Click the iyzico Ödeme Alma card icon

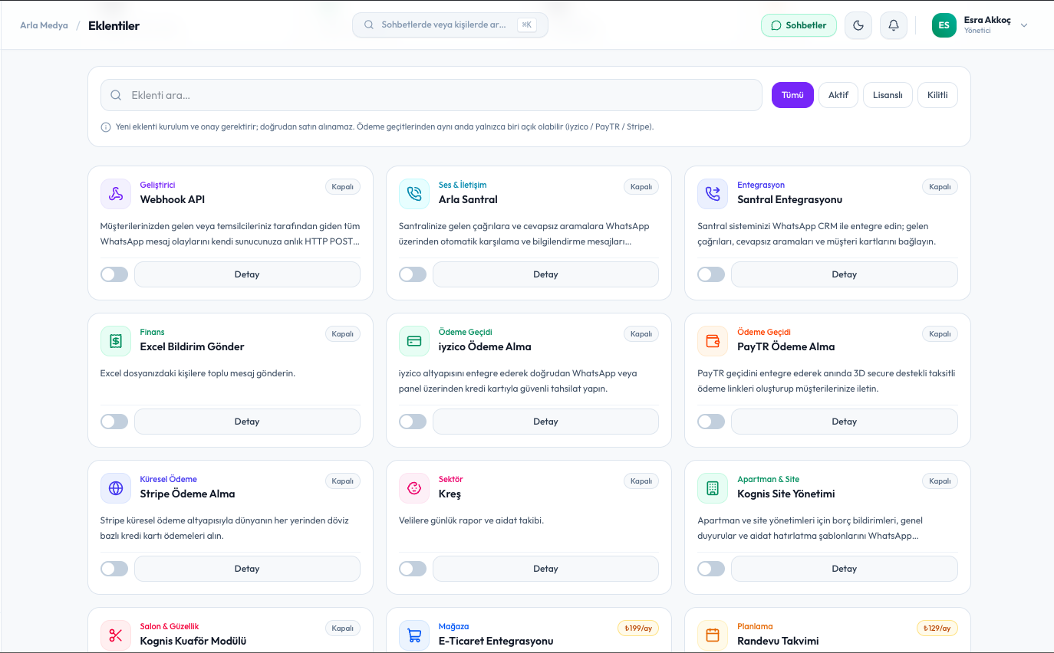(414, 341)
